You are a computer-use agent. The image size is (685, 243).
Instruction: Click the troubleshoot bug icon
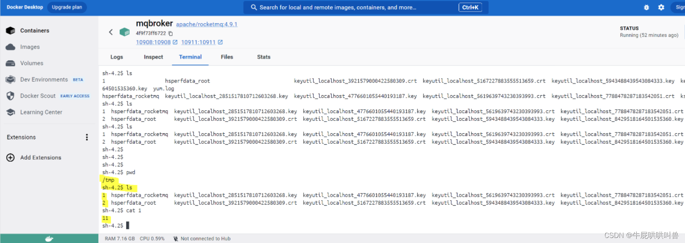pyautogui.click(x=646, y=7)
